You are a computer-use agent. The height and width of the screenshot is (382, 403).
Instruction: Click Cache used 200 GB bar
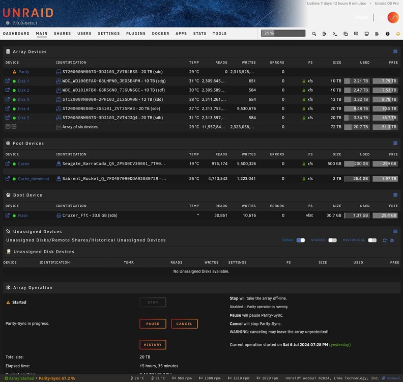click(x=357, y=163)
